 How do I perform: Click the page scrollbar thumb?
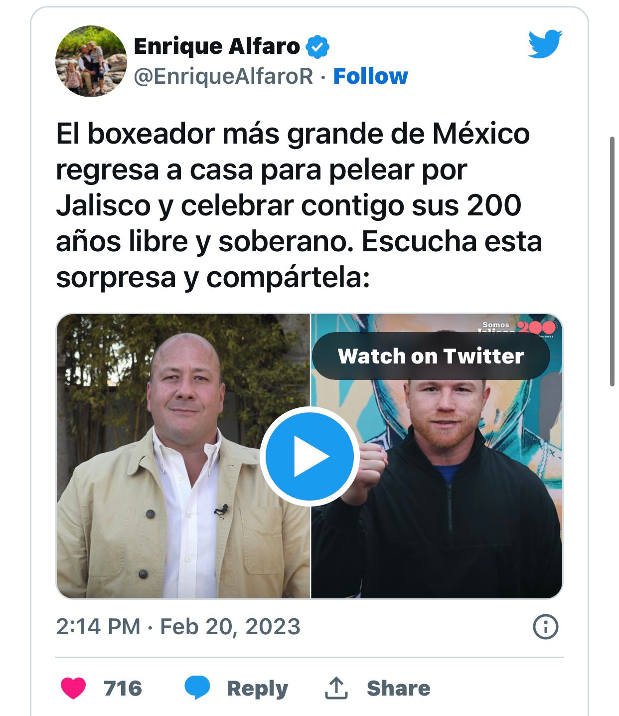[x=613, y=261]
